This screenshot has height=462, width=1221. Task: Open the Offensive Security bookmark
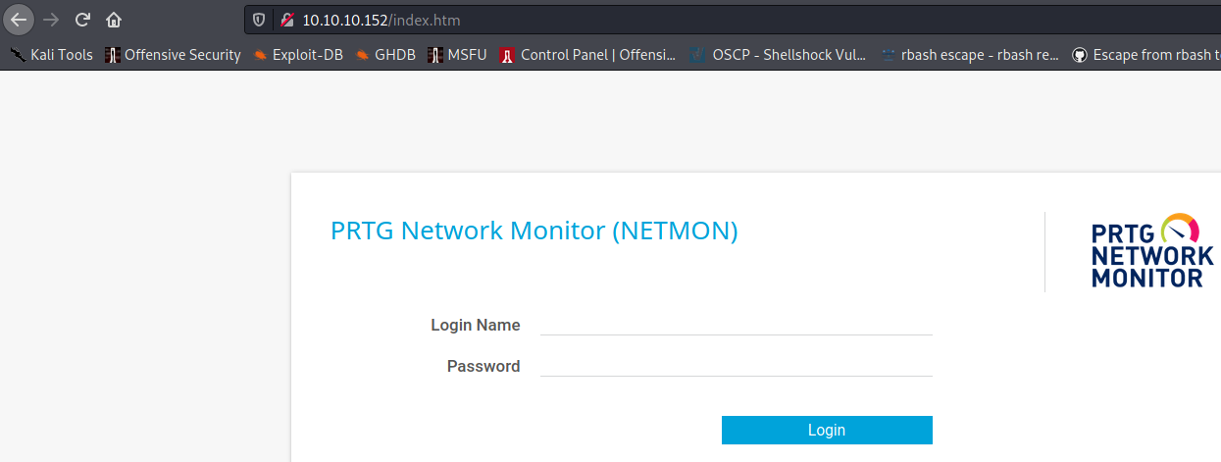[174, 55]
